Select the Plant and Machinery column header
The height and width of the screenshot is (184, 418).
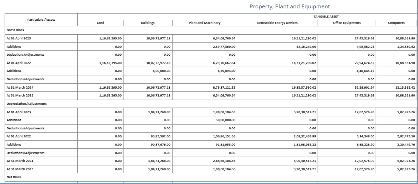coord(204,23)
